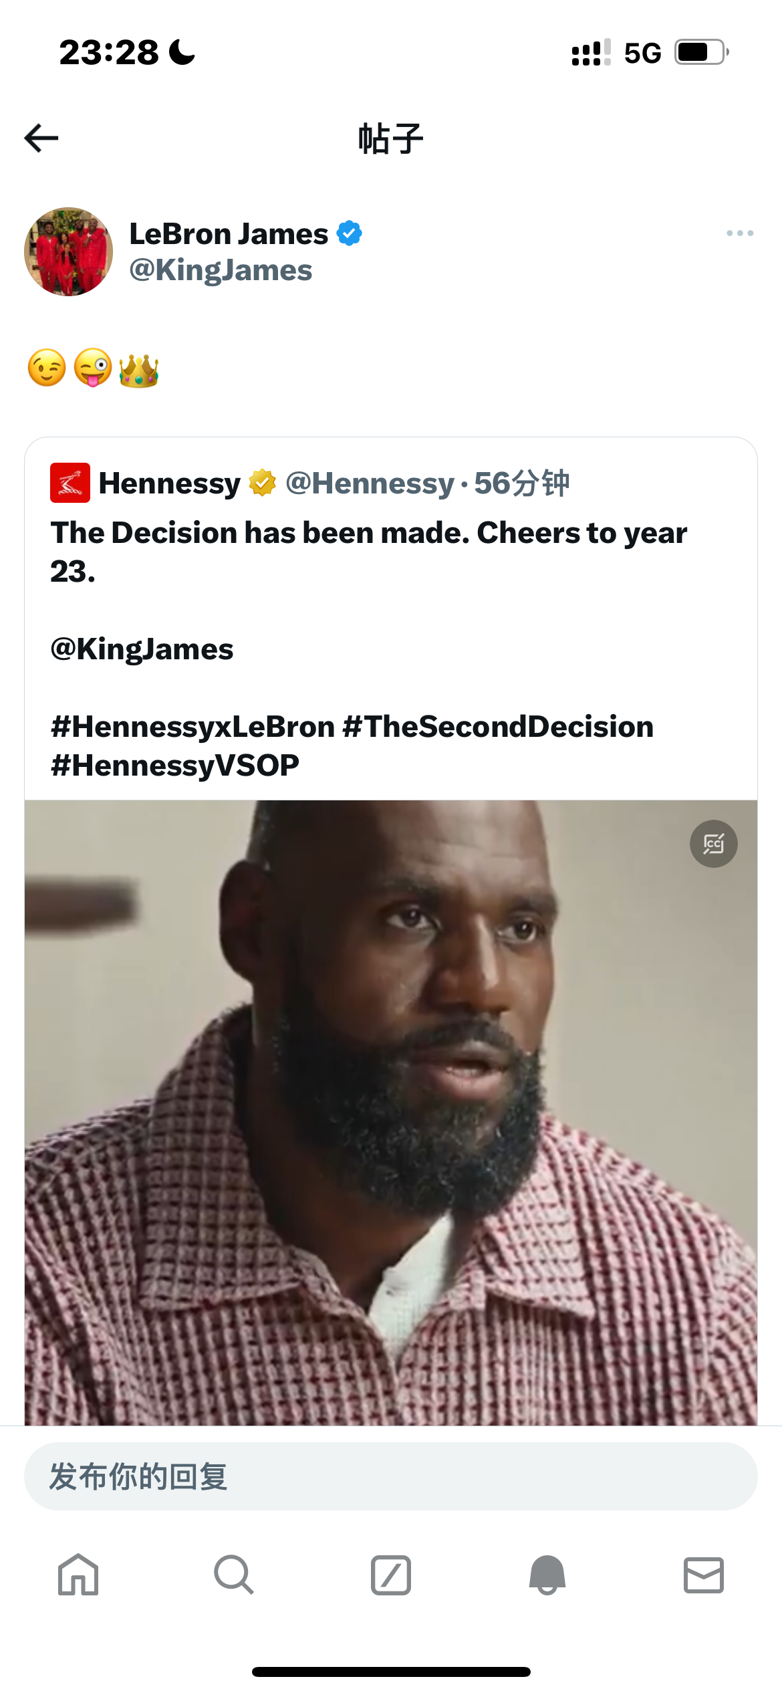Tap the LeBron James display name
Screen dimensions: 782x1693
[x=229, y=234]
